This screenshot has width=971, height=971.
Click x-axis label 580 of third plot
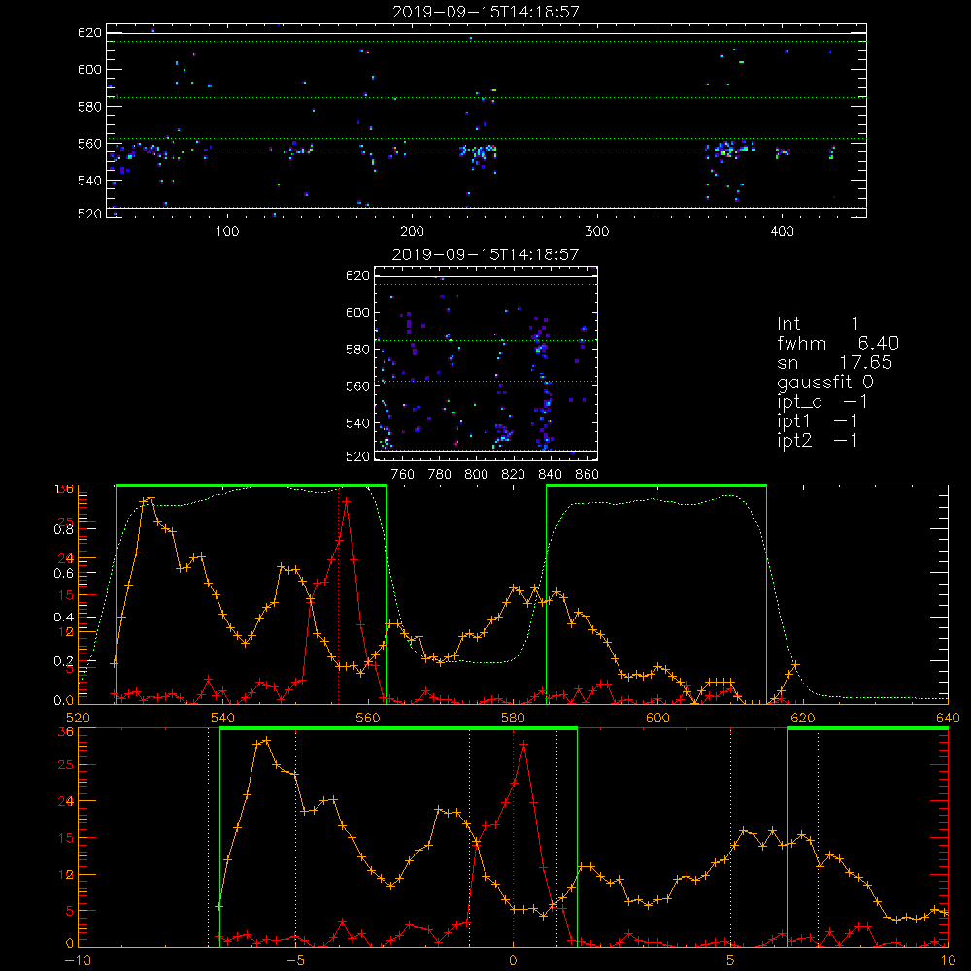click(513, 719)
